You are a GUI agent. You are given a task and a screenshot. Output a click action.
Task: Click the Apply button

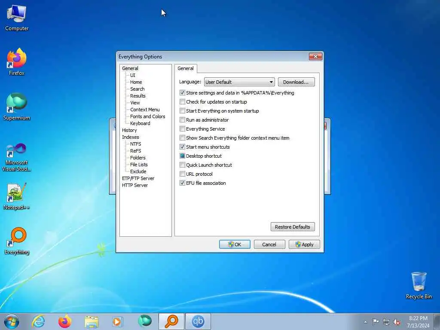(304, 244)
